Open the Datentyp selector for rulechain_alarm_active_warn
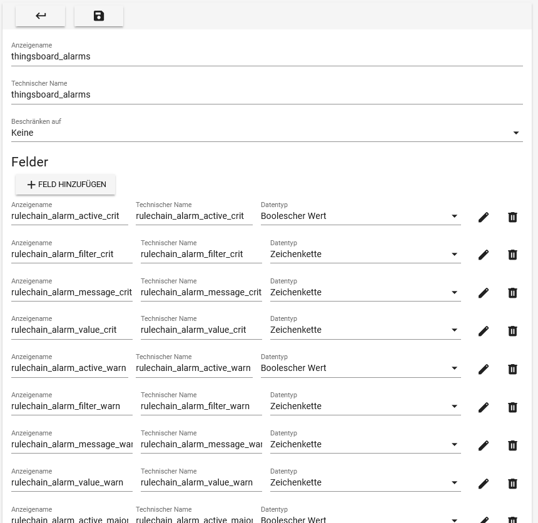 [454, 368]
